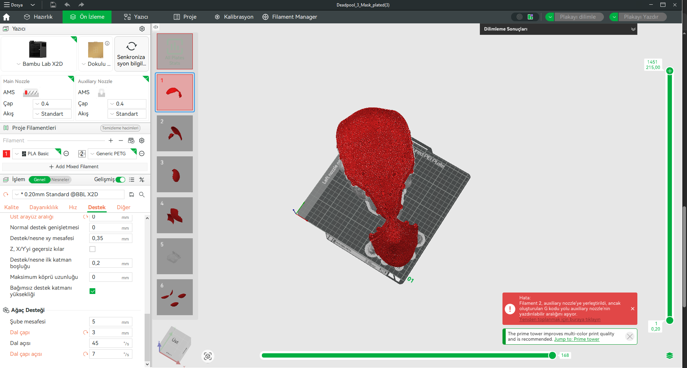
Task: Click the save file icon
Action: 53,5
